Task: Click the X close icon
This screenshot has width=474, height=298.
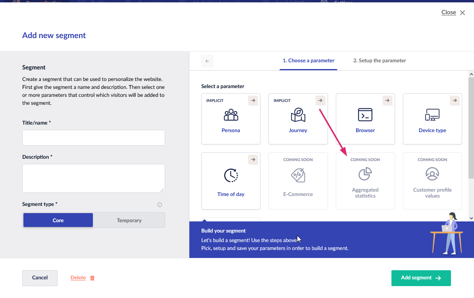Action: click(462, 13)
